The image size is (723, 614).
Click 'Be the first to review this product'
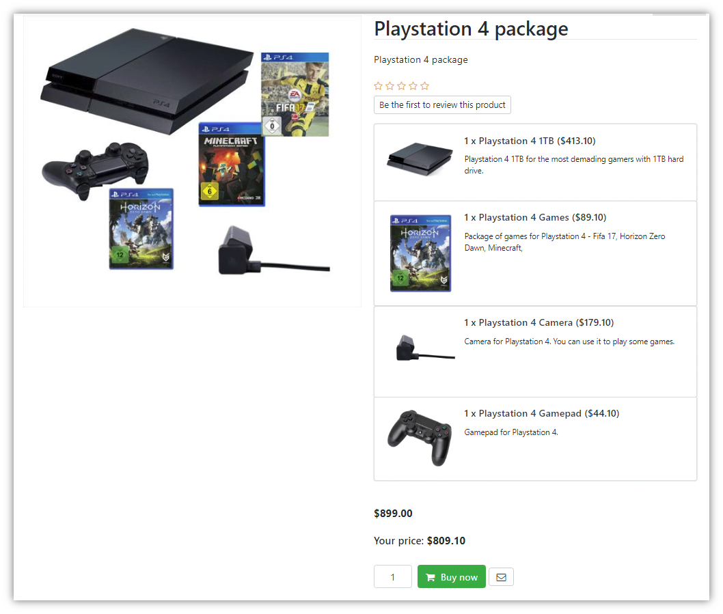(x=442, y=104)
